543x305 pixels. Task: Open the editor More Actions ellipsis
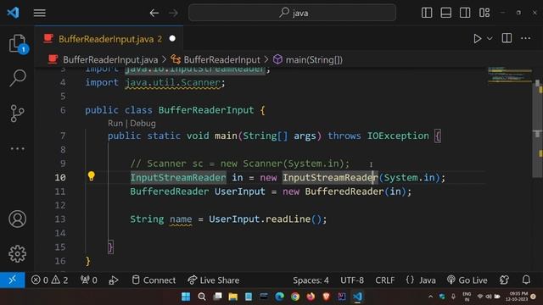point(526,38)
